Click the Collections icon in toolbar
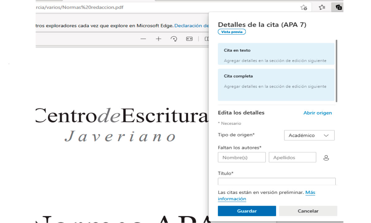The image size is (371, 223). (339, 7)
